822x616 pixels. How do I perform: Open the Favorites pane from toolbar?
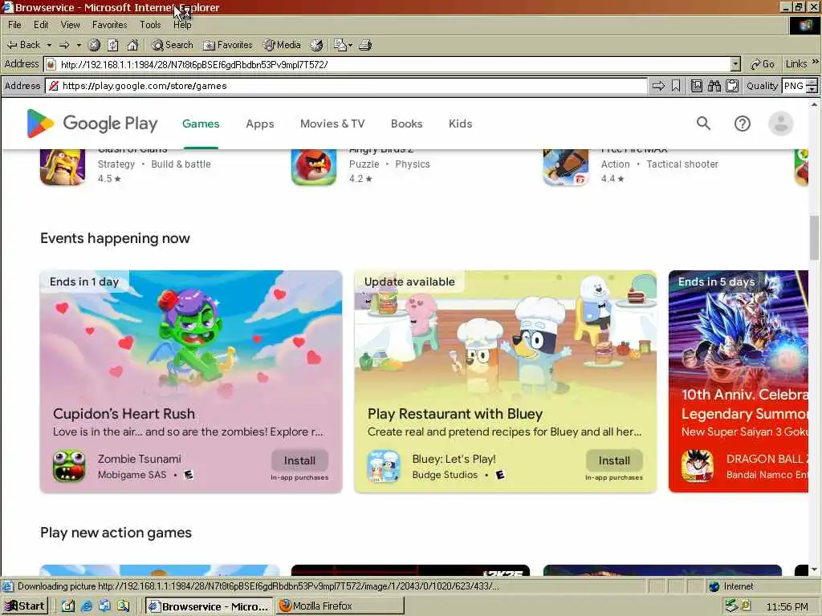tap(228, 45)
